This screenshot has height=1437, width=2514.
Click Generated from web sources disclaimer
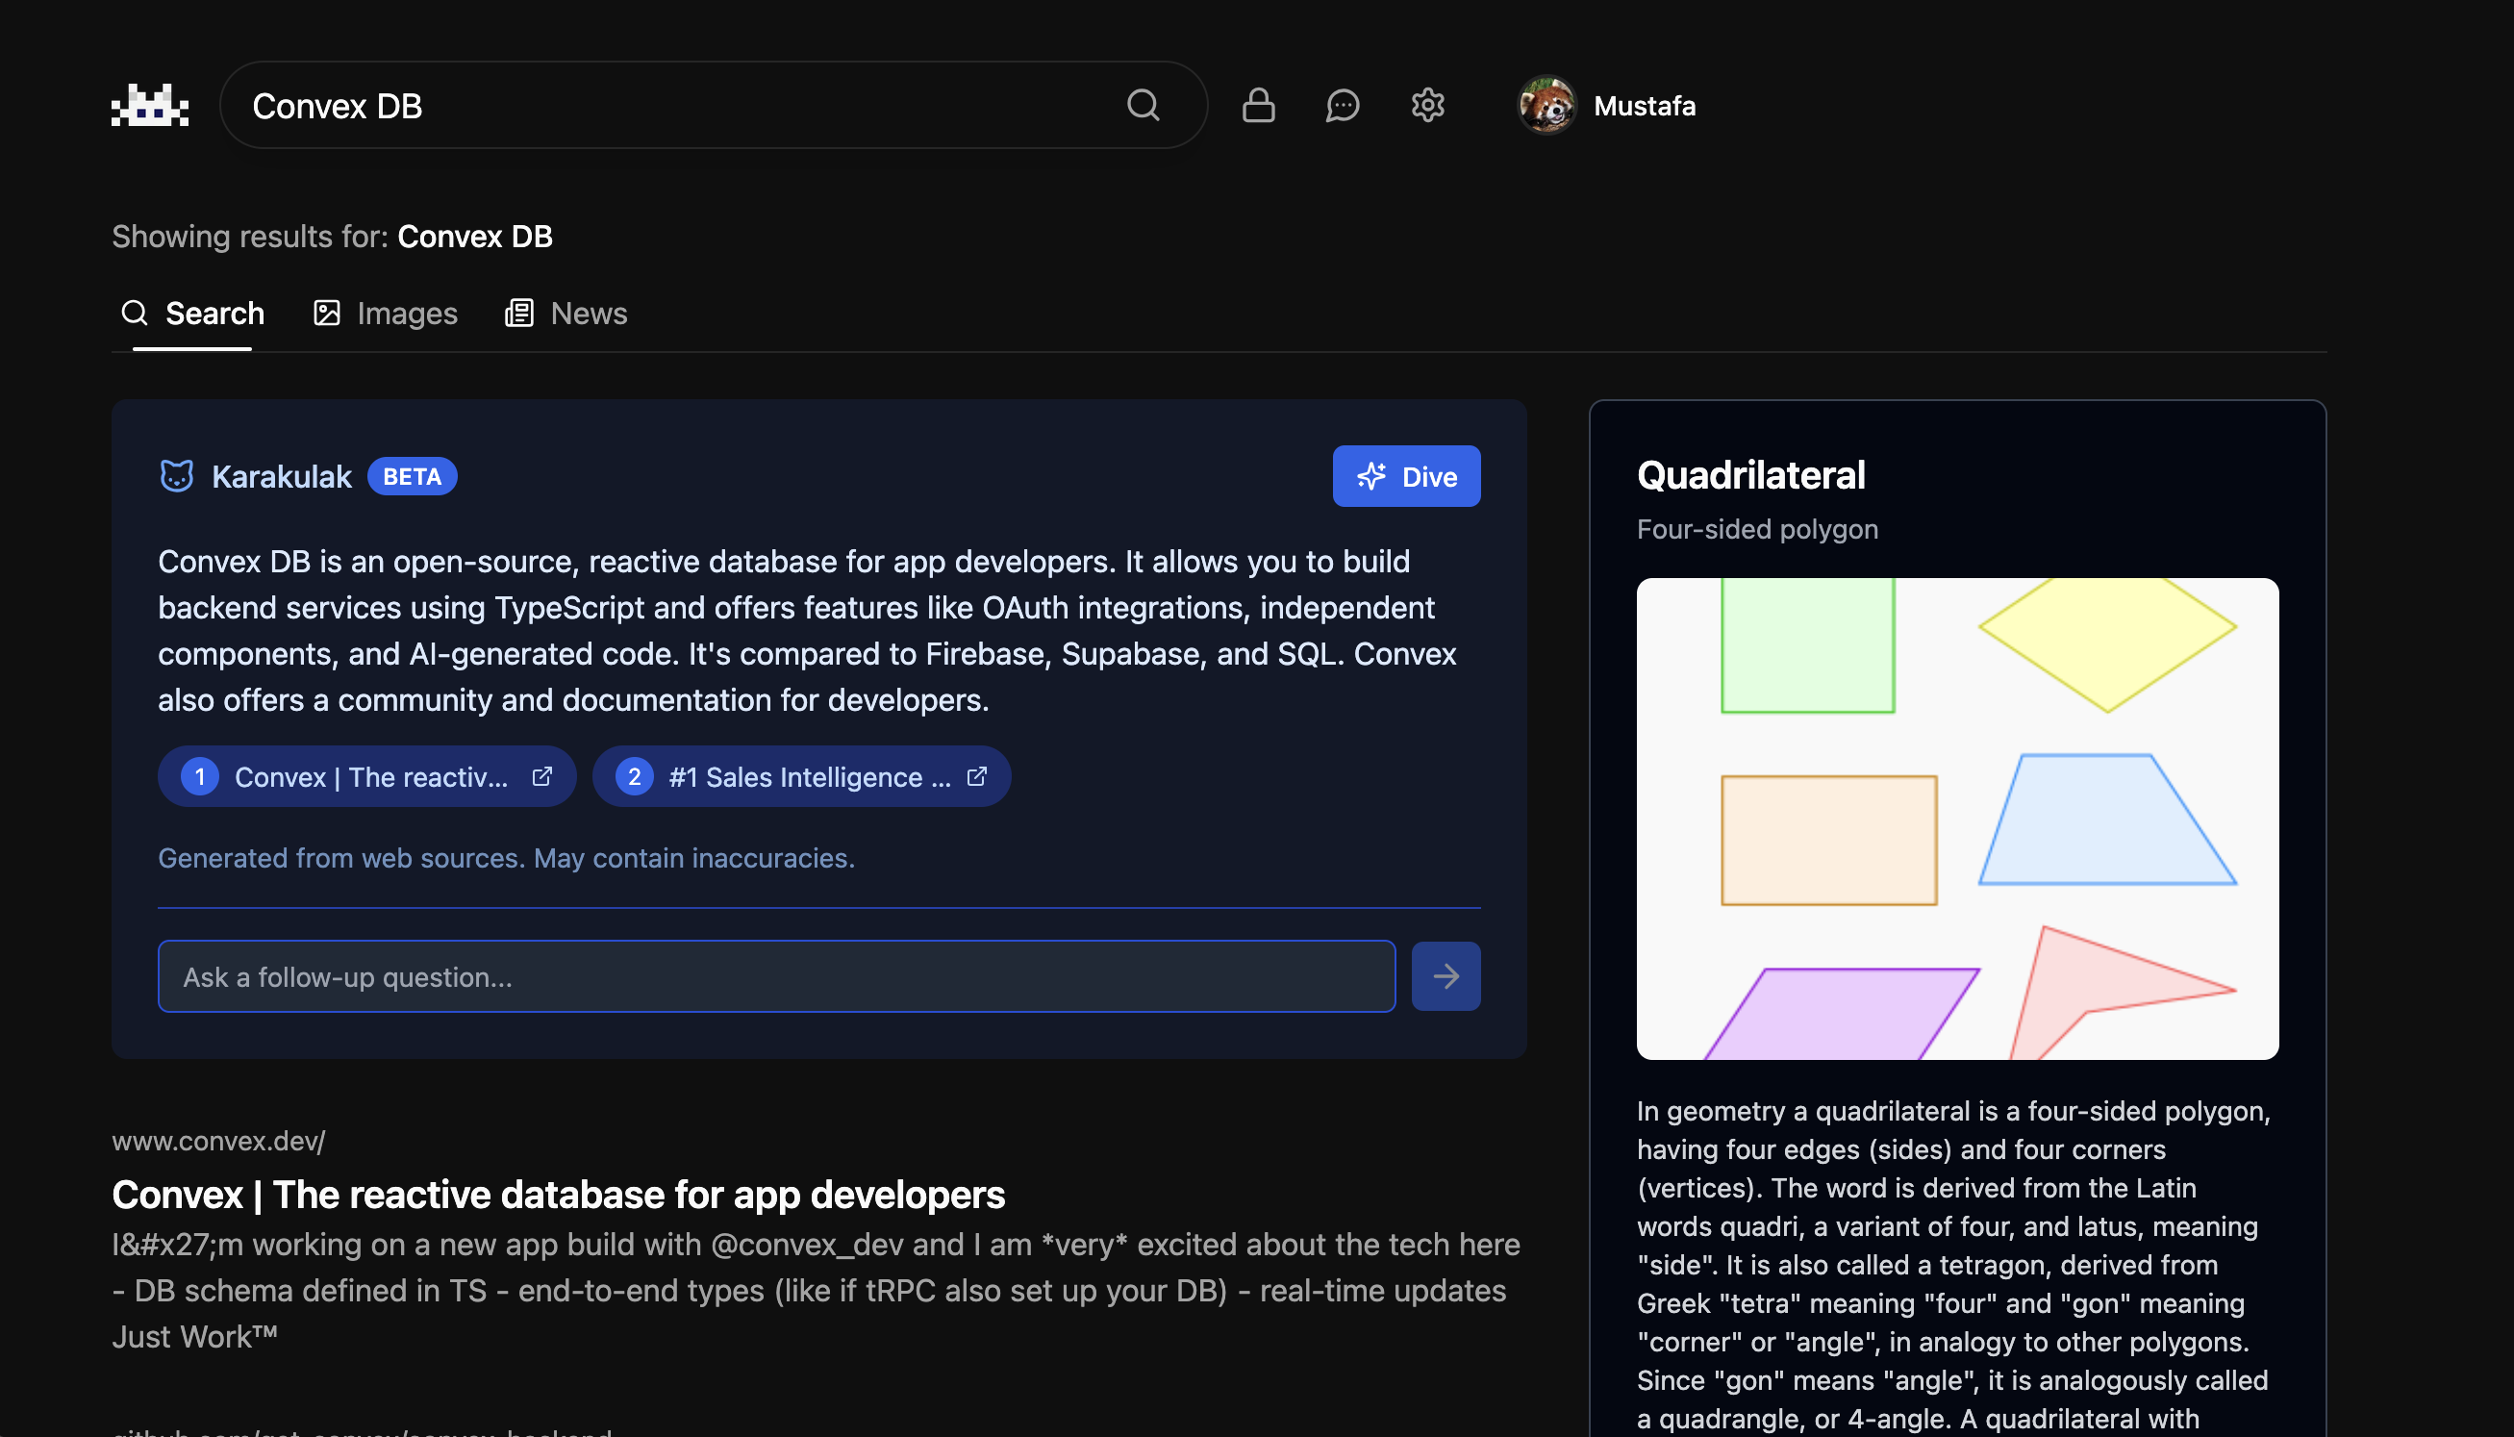(x=506, y=858)
